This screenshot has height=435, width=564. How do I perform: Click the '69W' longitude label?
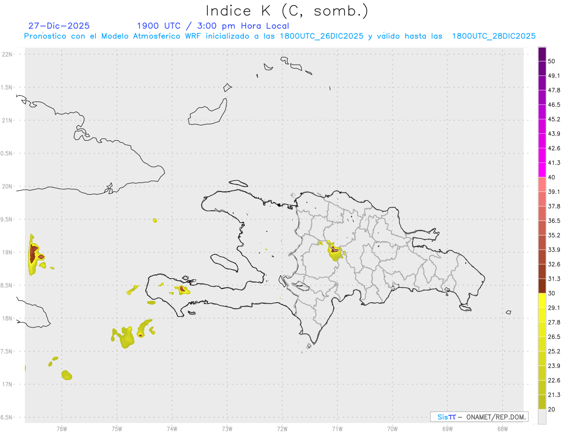447,429
